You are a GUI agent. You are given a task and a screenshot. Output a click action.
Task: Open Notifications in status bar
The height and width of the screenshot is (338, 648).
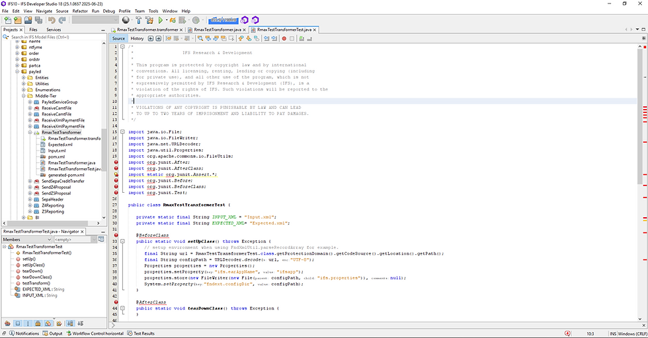click(24, 333)
